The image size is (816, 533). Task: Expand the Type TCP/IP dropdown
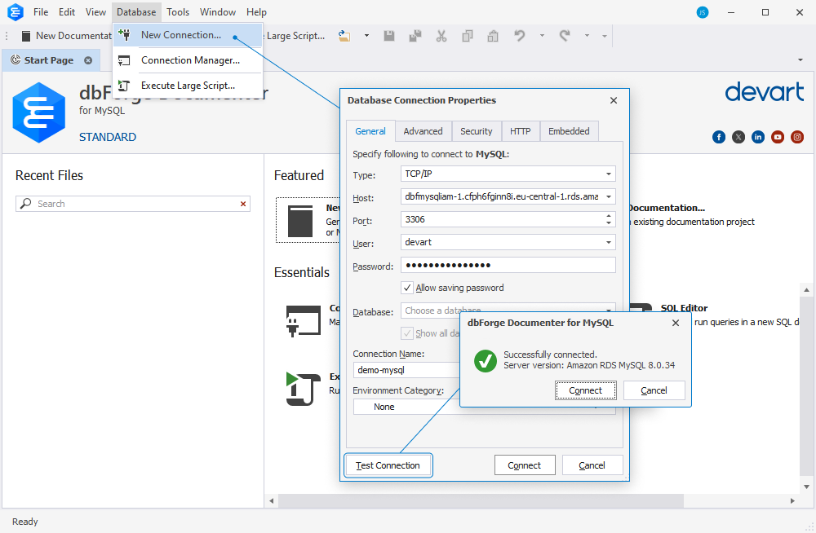click(x=609, y=174)
